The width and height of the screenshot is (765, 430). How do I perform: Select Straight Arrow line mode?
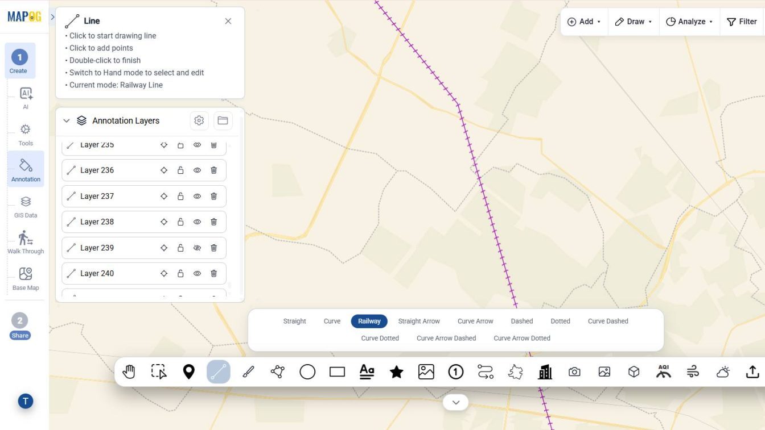coord(419,321)
